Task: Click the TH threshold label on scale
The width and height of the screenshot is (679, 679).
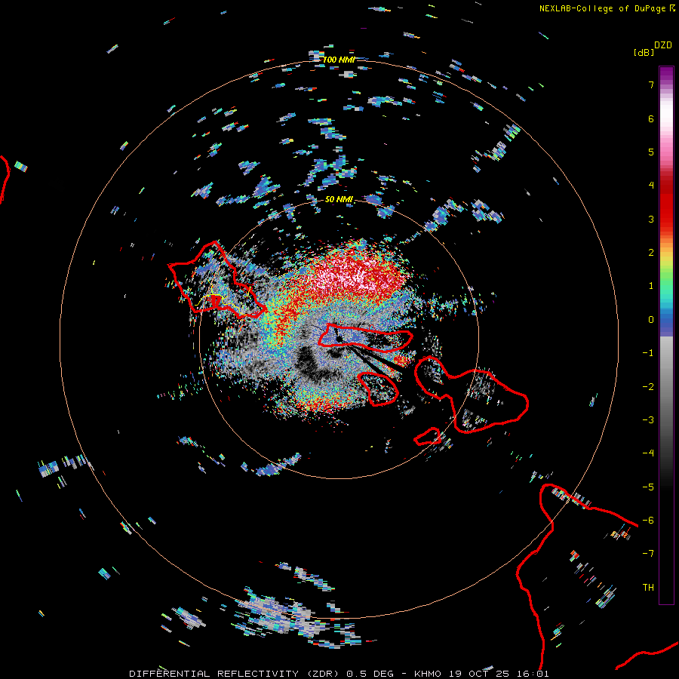Action: [648, 588]
